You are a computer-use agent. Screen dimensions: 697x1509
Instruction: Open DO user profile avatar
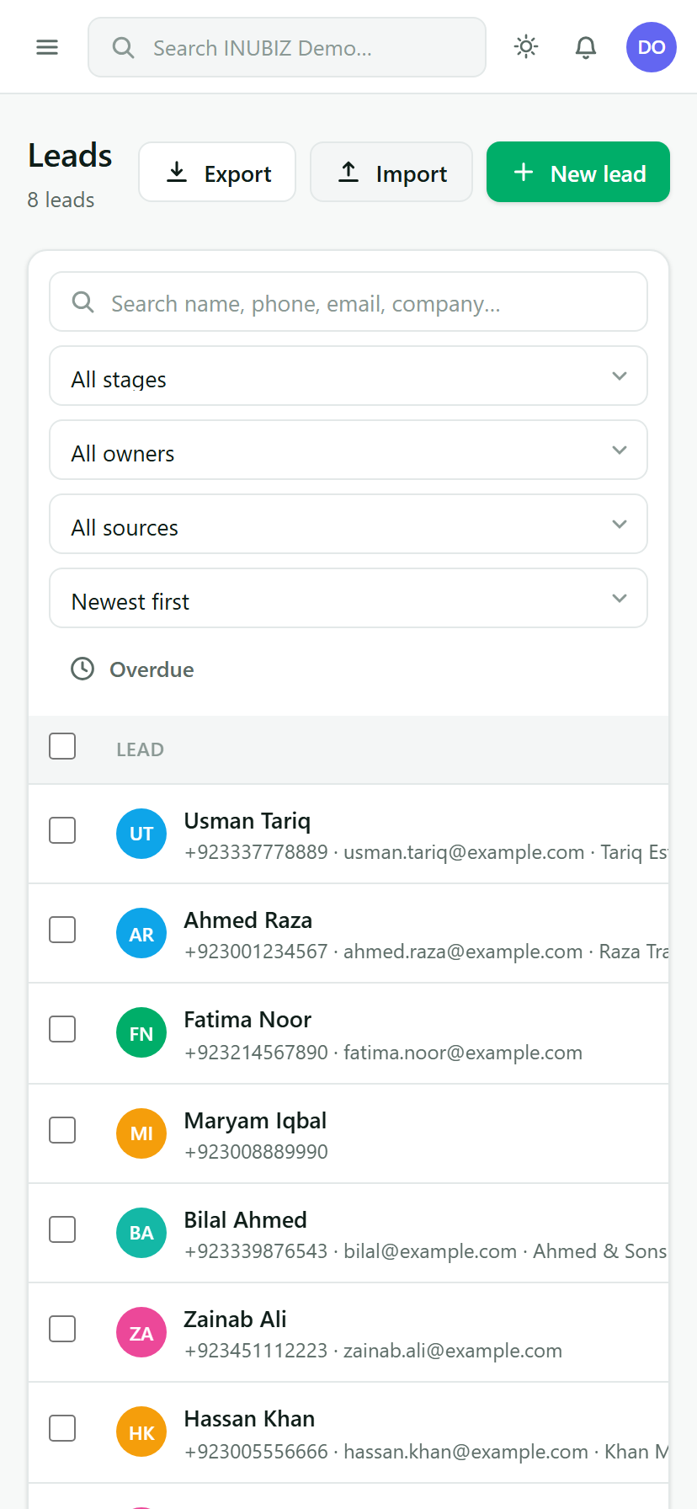tap(652, 47)
